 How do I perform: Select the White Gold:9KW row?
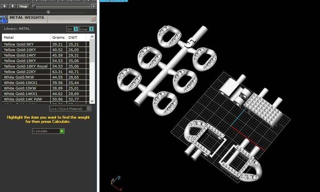pyautogui.click(x=46, y=77)
